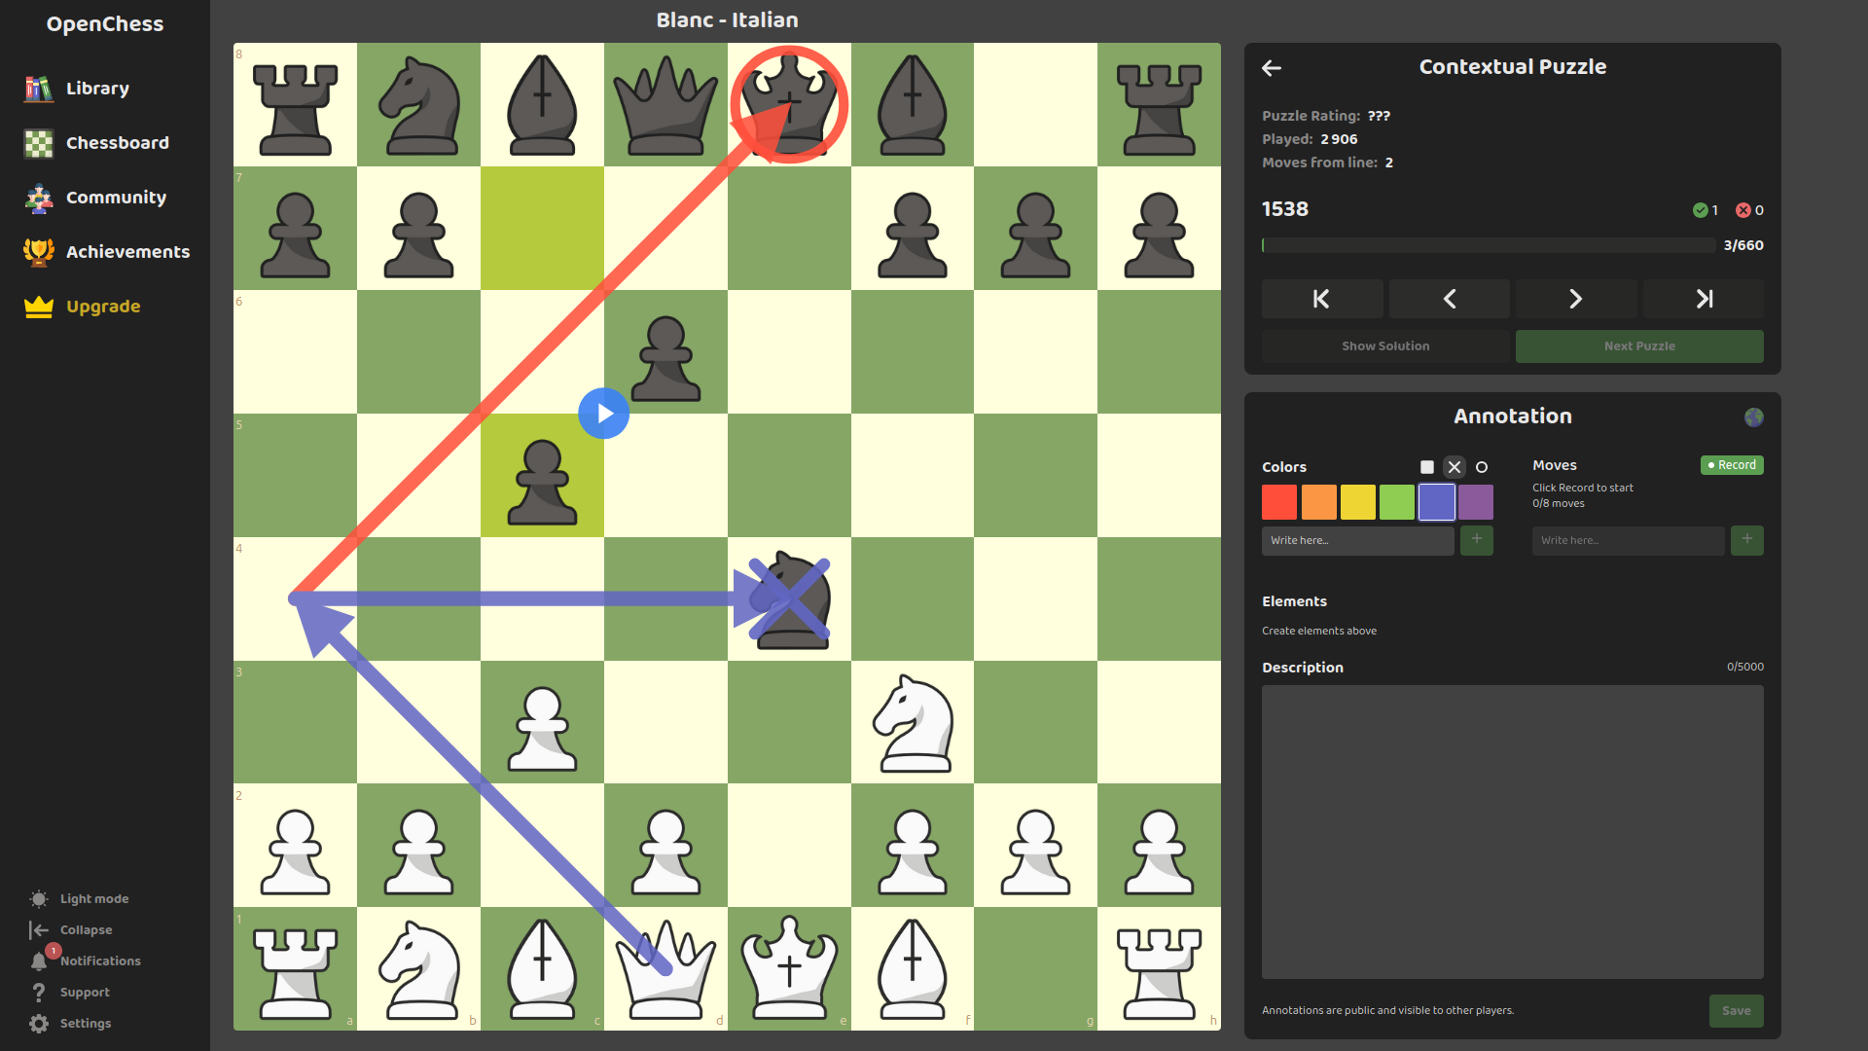Pick the purple color swatch
Image resolution: width=1868 pixels, height=1051 pixels.
pos(1476,502)
